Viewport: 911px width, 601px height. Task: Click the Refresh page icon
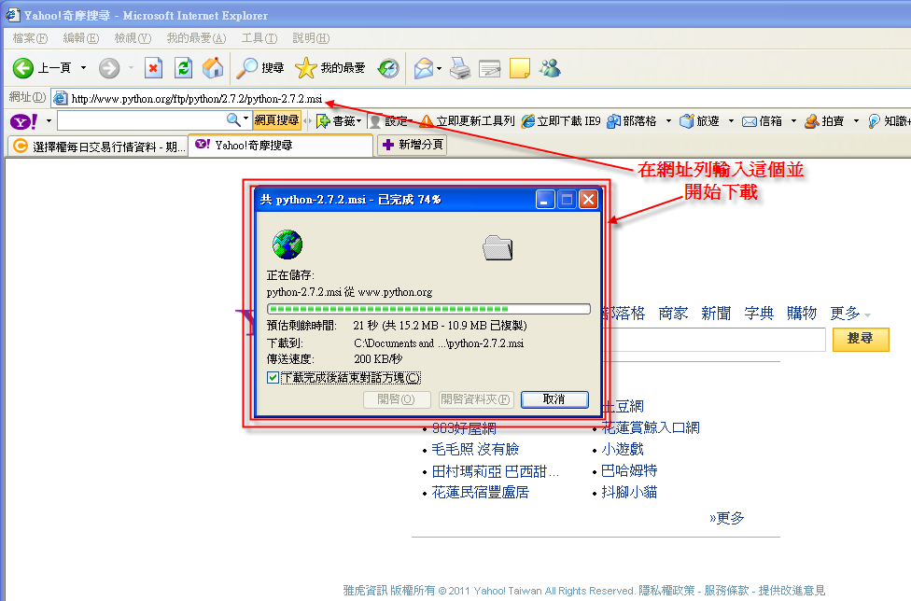tap(184, 68)
